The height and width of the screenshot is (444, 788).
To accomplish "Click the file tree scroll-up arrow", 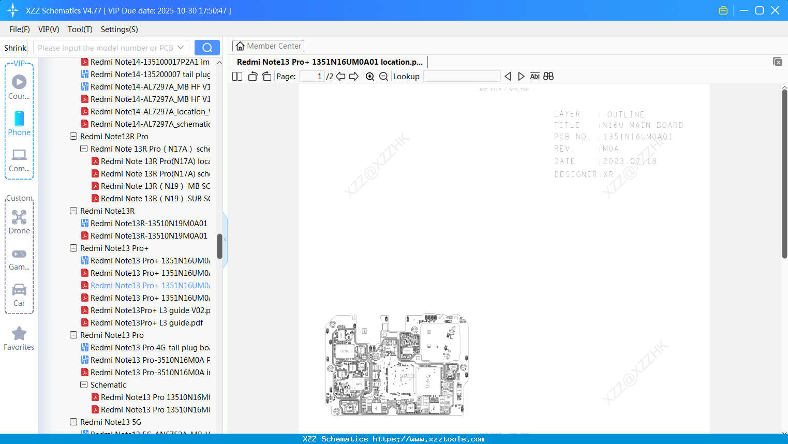I will 219,62.
